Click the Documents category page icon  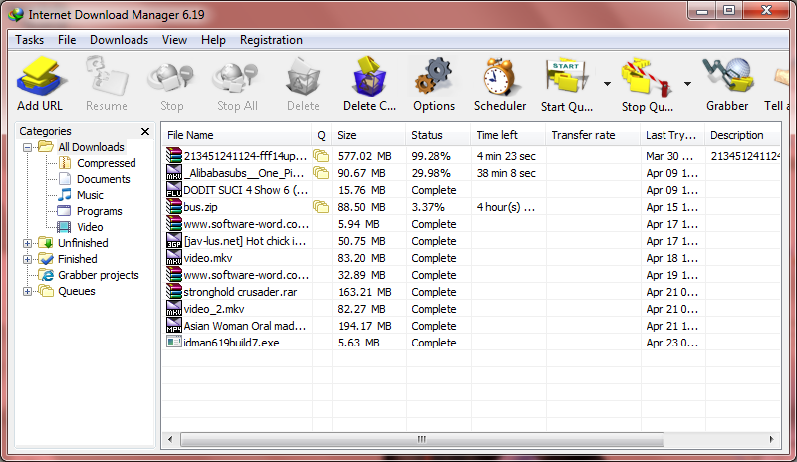[x=65, y=179]
